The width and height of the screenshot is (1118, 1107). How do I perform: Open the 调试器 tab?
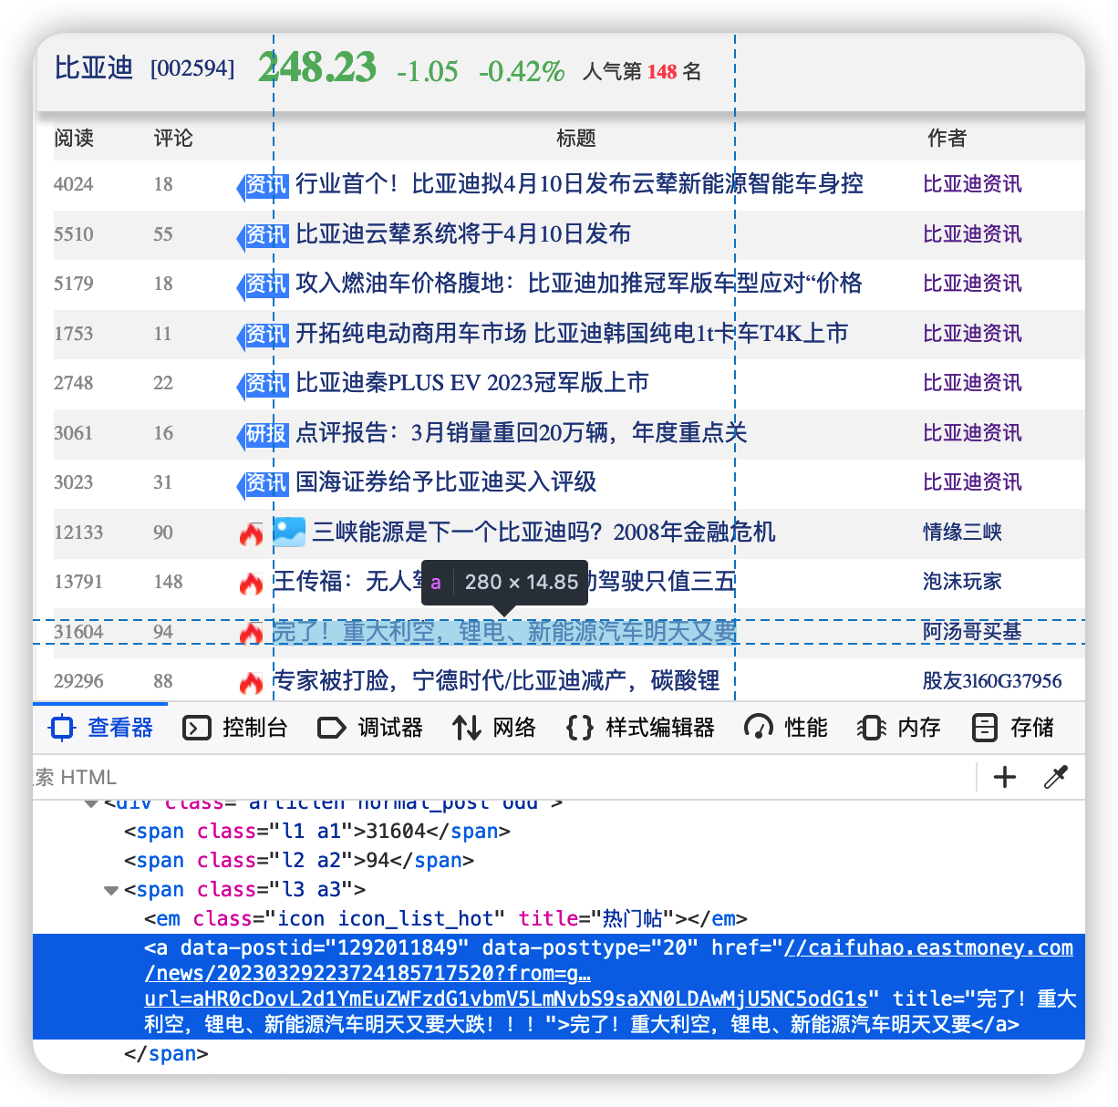(x=370, y=728)
